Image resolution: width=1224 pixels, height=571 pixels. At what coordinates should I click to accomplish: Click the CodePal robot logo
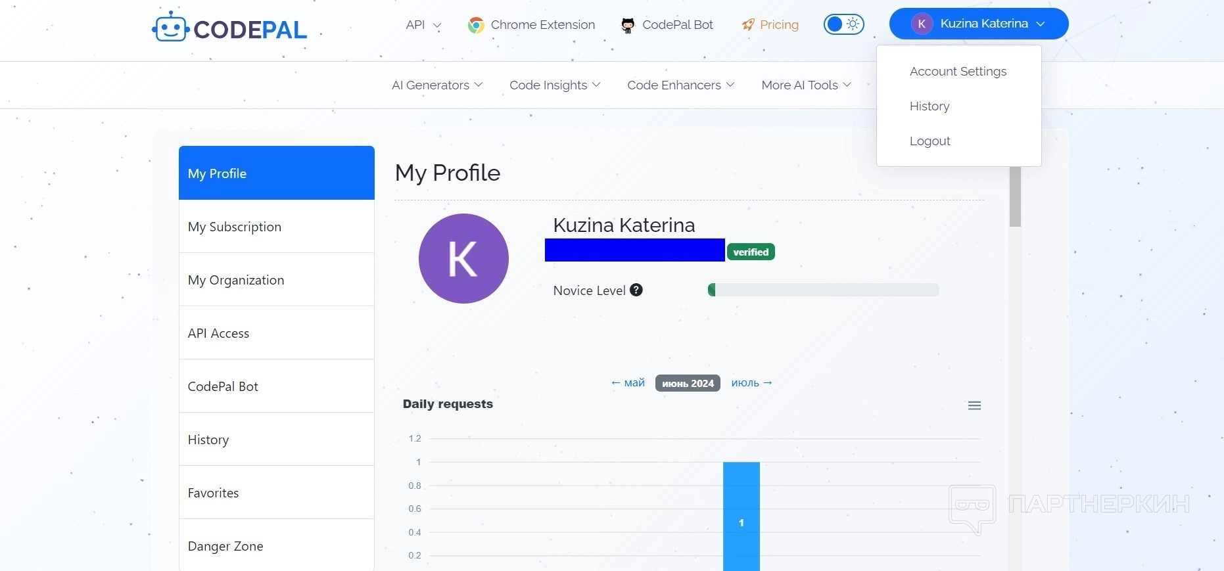click(170, 27)
